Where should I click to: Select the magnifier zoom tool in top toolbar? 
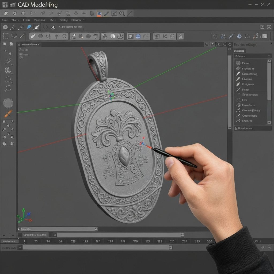(x=122, y=13)
